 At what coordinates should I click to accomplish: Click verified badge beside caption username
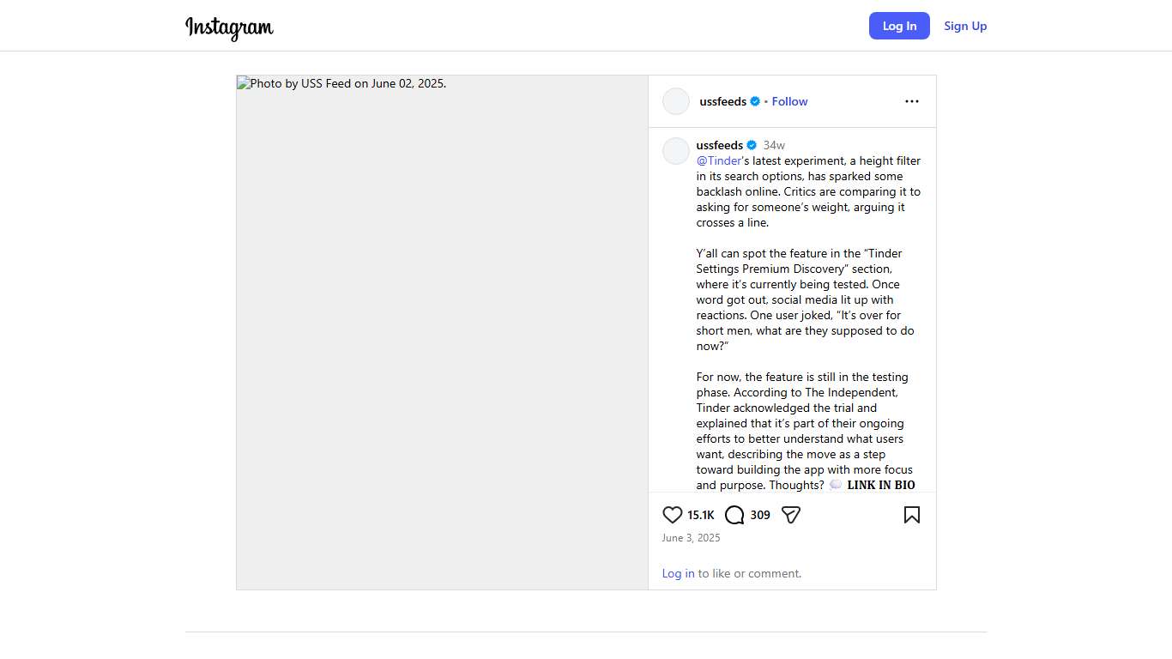pos(752,145)
